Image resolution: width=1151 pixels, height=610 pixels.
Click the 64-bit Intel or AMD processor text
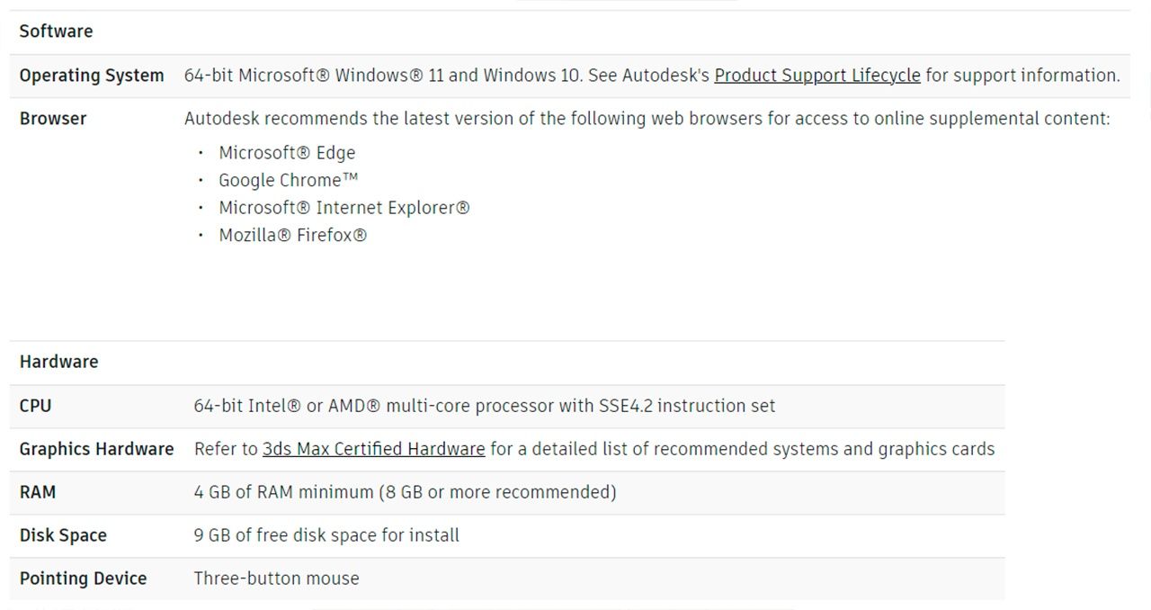484,406
